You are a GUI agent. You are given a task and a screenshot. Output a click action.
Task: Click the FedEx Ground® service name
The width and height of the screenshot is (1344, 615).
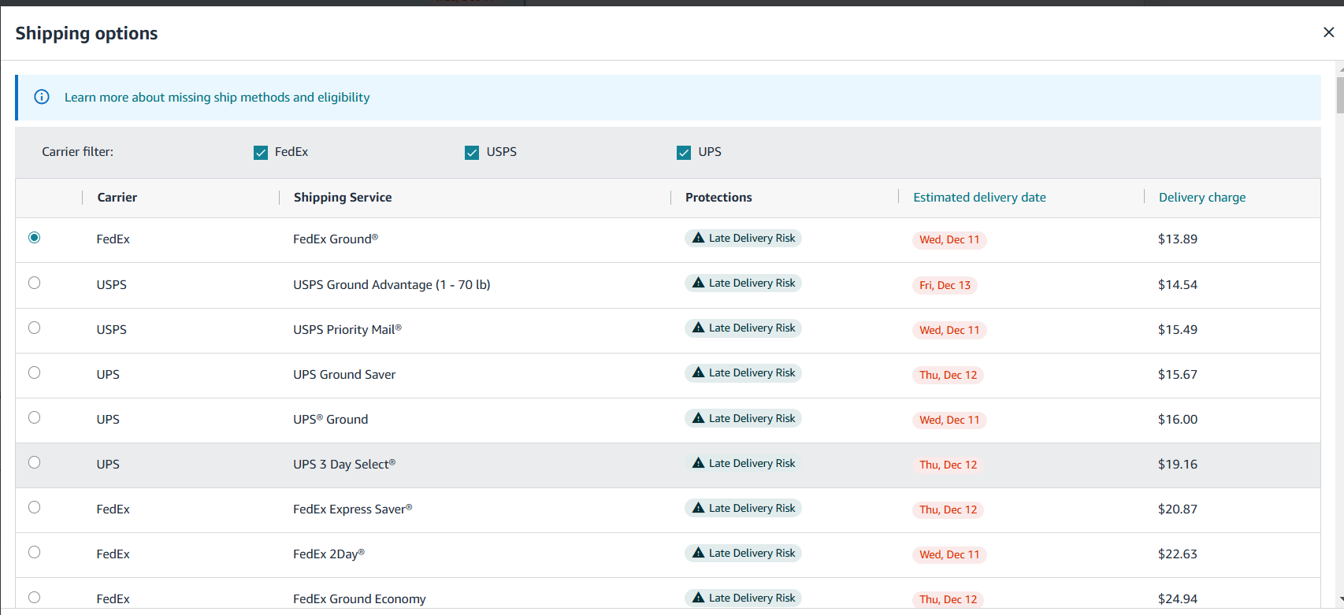pos(336,239)
